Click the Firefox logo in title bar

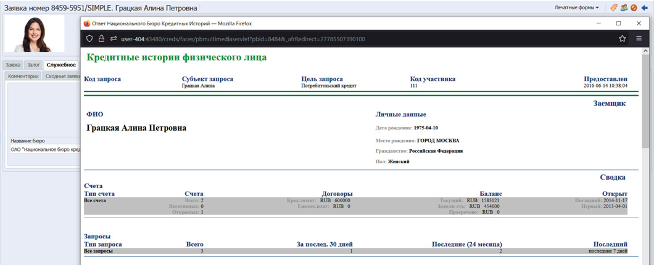coord(87,23)
